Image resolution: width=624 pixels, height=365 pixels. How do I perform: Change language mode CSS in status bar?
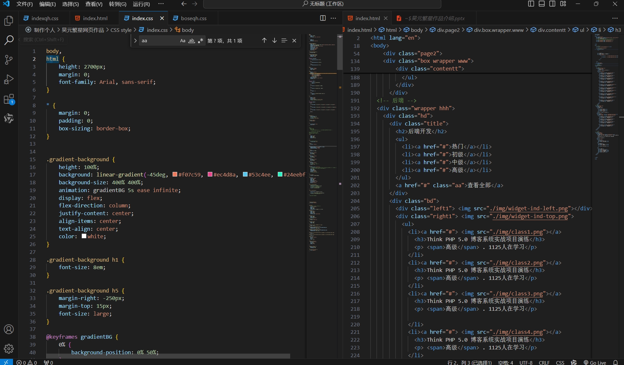[560, 362]
